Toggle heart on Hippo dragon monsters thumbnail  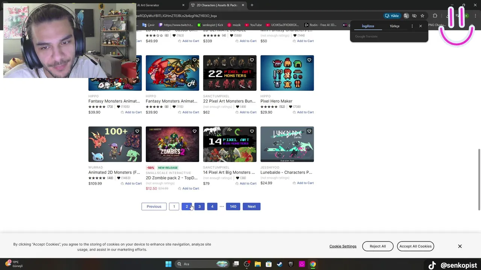195,60
